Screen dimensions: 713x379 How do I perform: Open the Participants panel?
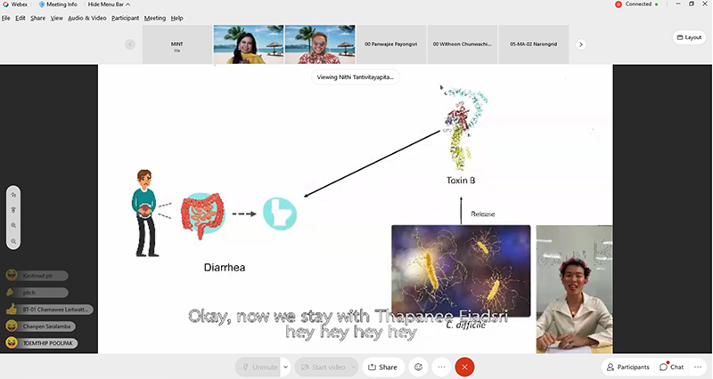(627, 367)
